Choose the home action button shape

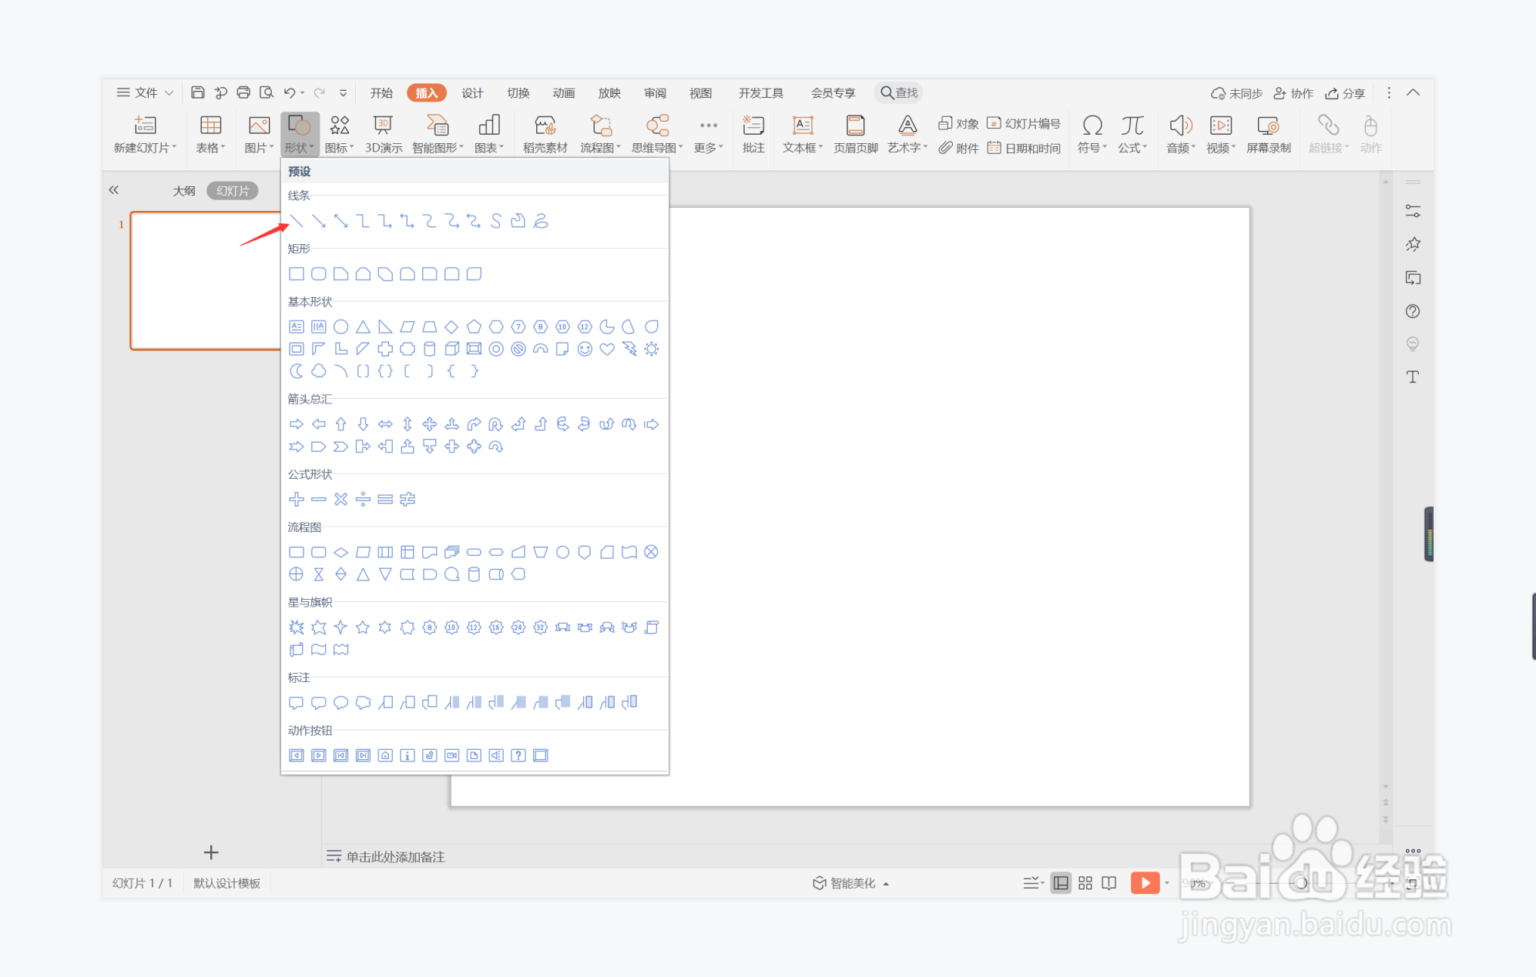coord(385,755)
